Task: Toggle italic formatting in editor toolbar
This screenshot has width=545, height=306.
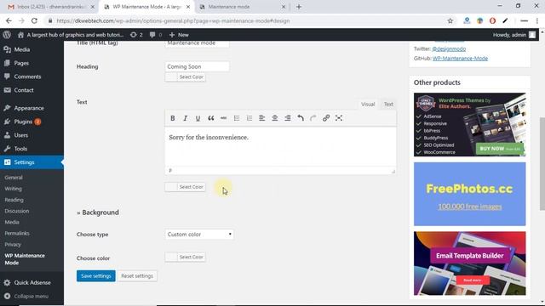Action: [186, 118]
